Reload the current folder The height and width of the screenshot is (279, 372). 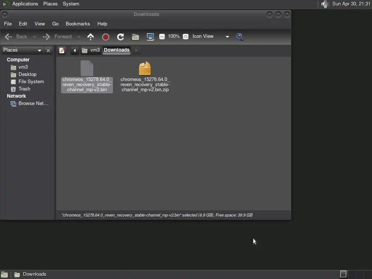[121, 37]
